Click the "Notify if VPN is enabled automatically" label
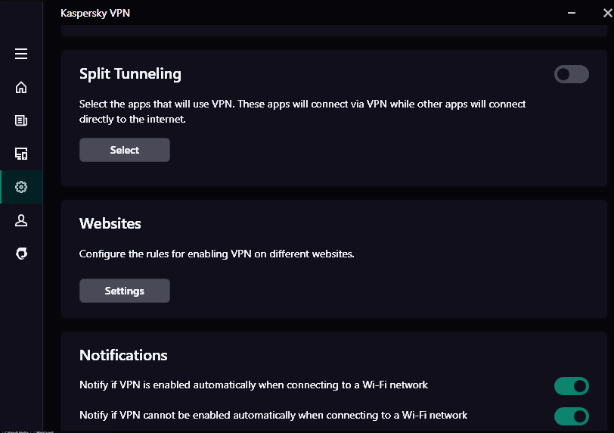The height and width of the screenshot is (433, 614). pyautogui.click(x=253, y=385)
